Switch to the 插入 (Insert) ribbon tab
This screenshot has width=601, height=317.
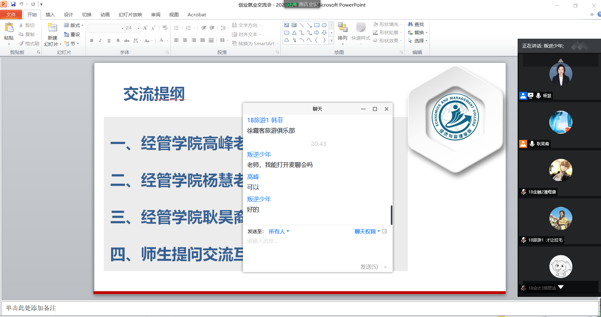[x=50, y=15]
